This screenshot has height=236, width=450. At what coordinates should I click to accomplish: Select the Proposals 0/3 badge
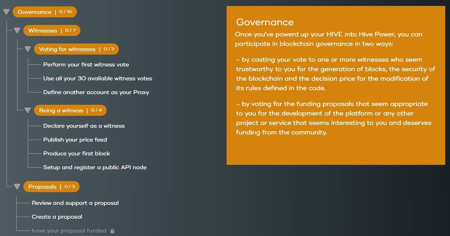coord(51,187)
